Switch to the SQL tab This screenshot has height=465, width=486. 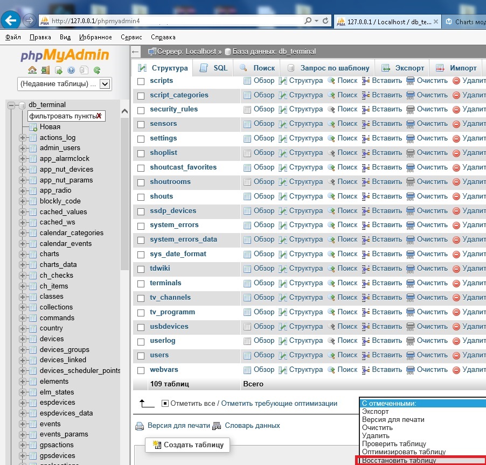[214, 68]
